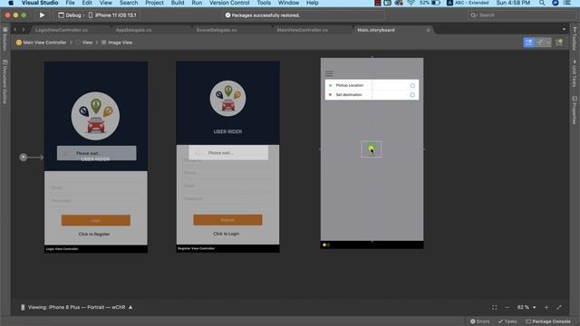Select View in the breadcrumb path
580x326 pixels.
84,43
